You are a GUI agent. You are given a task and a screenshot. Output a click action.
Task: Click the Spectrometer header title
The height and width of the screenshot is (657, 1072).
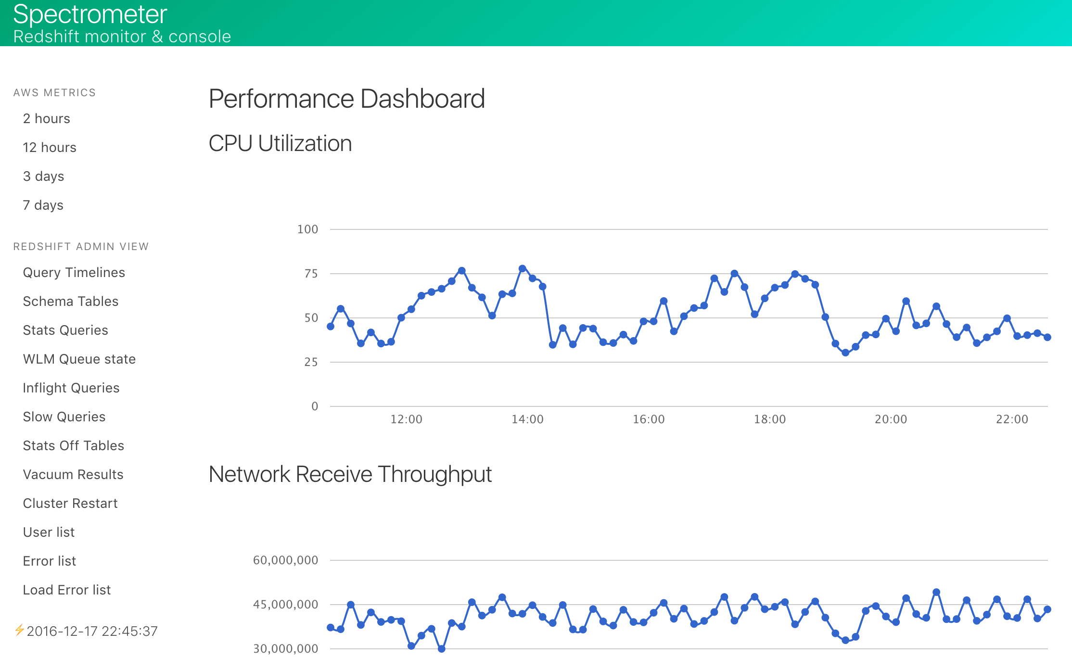[x=90, y=14]
